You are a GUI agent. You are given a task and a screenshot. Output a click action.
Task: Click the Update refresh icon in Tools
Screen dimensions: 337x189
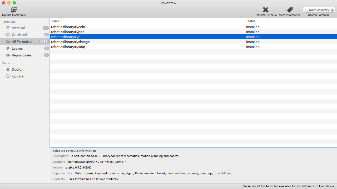(8, 76)
